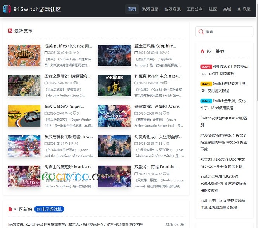Screen dimensions: 258x228
Task: Open post 科瓦克 Kvark 中文 nsz
Action: coord(158,76)
